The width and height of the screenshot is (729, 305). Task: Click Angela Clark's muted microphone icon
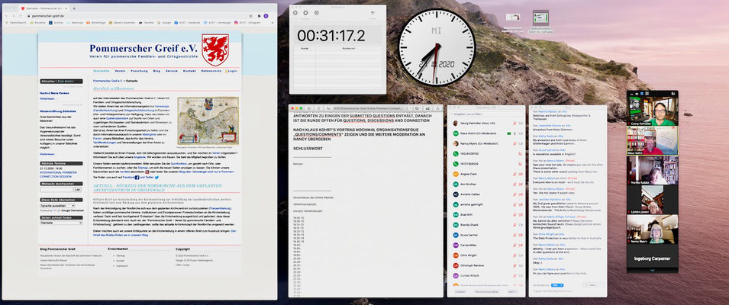point(514,174)
